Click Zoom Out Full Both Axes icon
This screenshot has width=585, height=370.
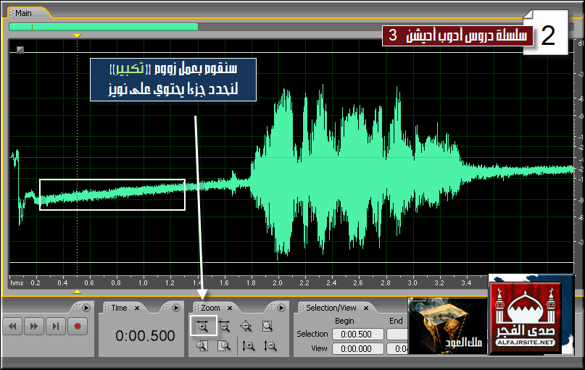tap(246, 327)
